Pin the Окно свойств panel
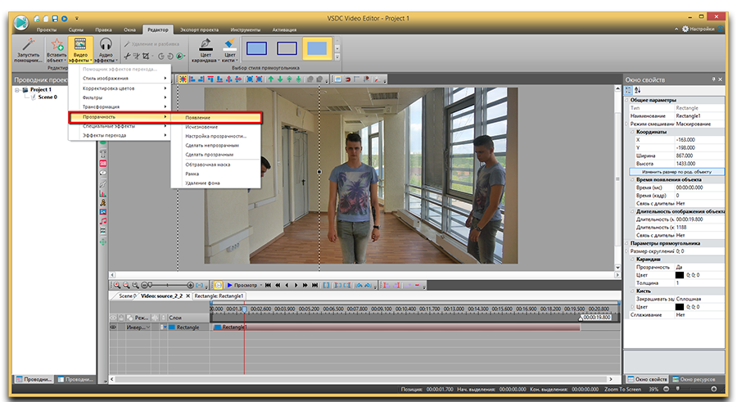The image size is (737, 402). (x=713, y=79)
